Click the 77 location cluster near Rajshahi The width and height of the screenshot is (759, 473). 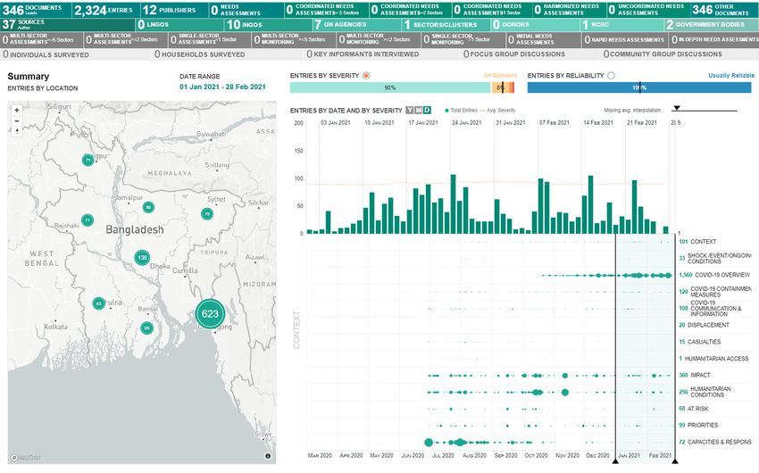[88, 220]
